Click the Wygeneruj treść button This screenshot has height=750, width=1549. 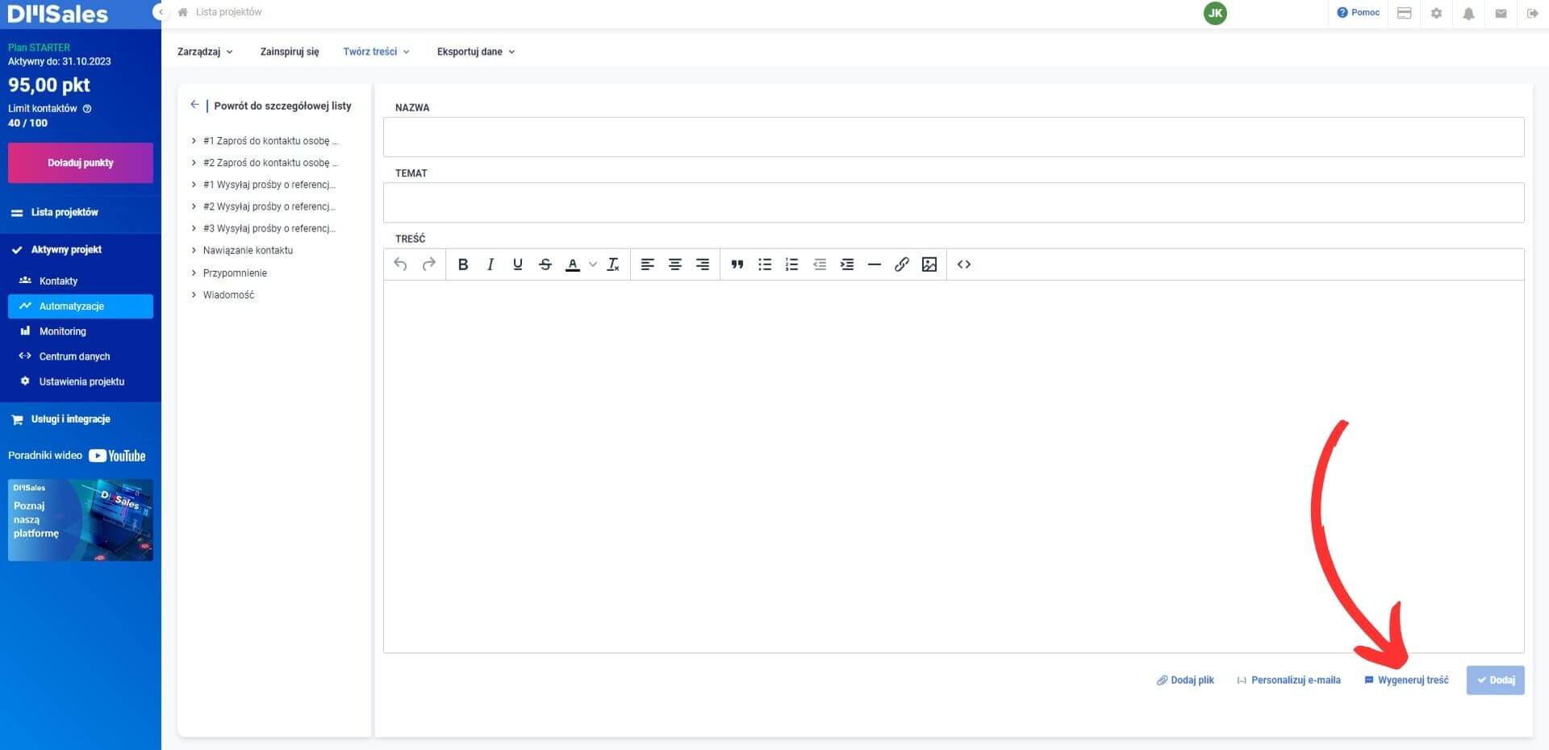1406,680
